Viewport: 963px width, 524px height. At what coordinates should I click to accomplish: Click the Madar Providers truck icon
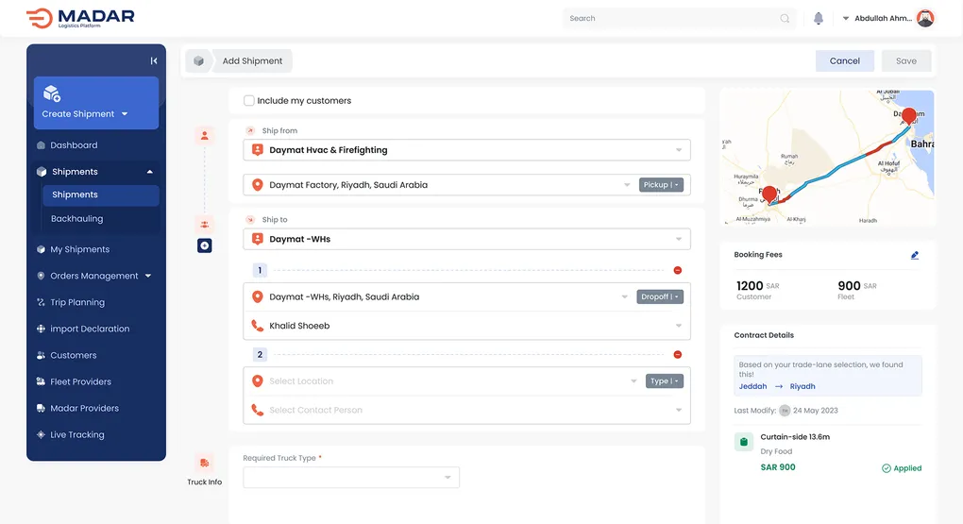click(x=42, y=408)
